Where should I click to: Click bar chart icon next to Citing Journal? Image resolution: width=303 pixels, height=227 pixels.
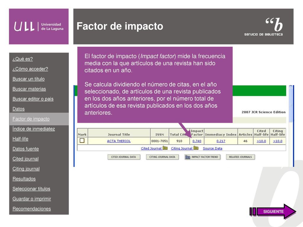[x=196, y=148]
